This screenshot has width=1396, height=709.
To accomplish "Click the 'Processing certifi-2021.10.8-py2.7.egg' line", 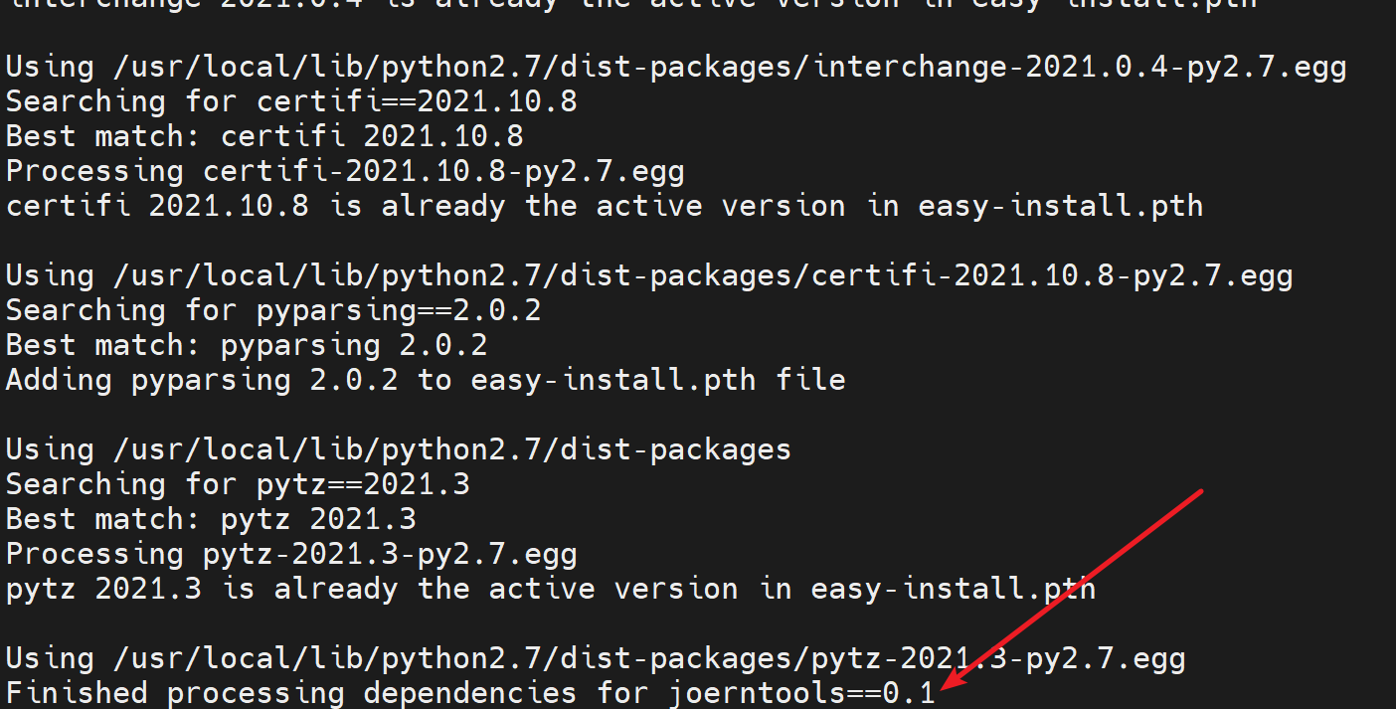I will click(345, 171).
